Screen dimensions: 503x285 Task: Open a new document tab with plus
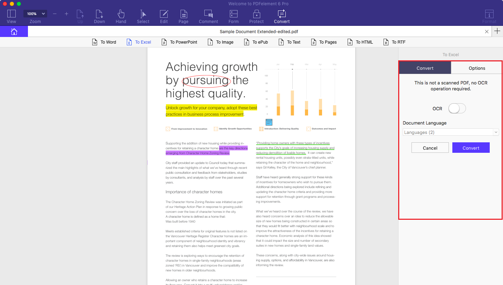[497, 31]
